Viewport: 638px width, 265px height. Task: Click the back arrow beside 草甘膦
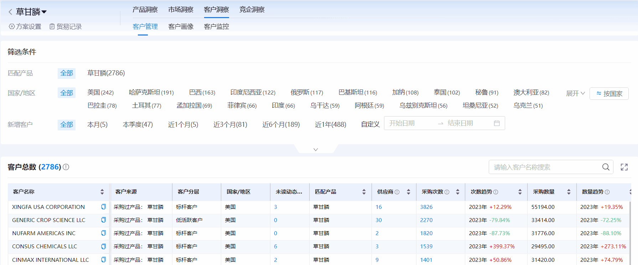pos(10,12)
